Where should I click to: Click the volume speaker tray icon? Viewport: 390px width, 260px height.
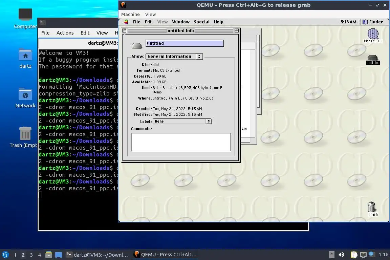tap(342, 255)
